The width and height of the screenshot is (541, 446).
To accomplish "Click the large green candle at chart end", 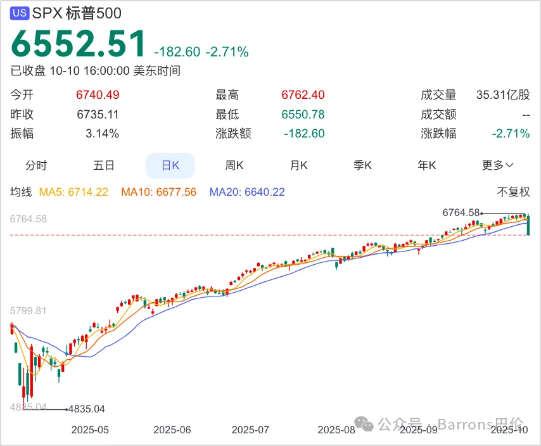I will click(x=528, y=225).
